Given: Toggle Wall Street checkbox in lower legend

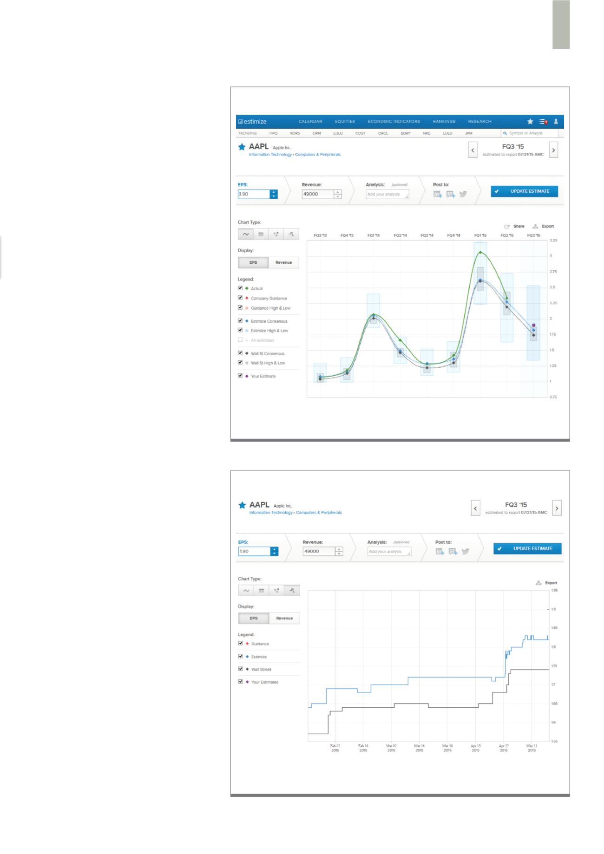Looking at the screenshot, I should click(x=241, y=669).
